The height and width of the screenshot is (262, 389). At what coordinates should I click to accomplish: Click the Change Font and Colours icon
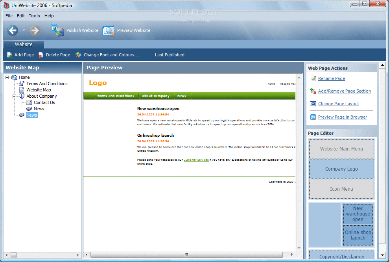point(78,55)
